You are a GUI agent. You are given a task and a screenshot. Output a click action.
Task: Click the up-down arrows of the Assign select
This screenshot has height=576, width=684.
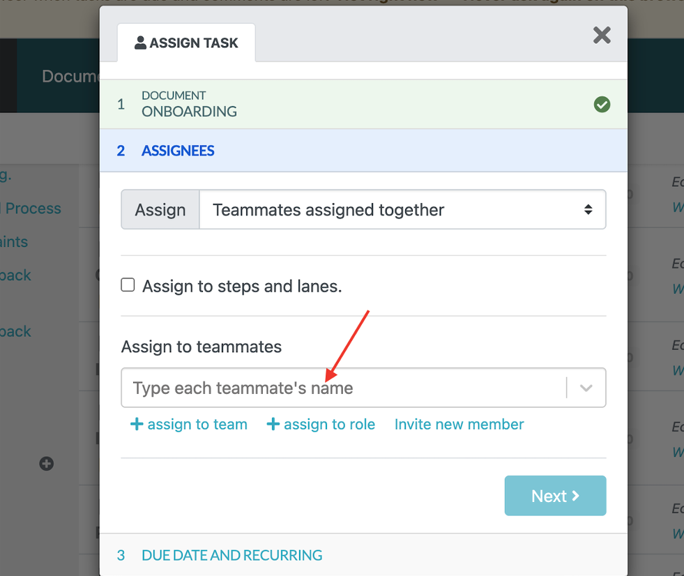[x=588, y=209]
